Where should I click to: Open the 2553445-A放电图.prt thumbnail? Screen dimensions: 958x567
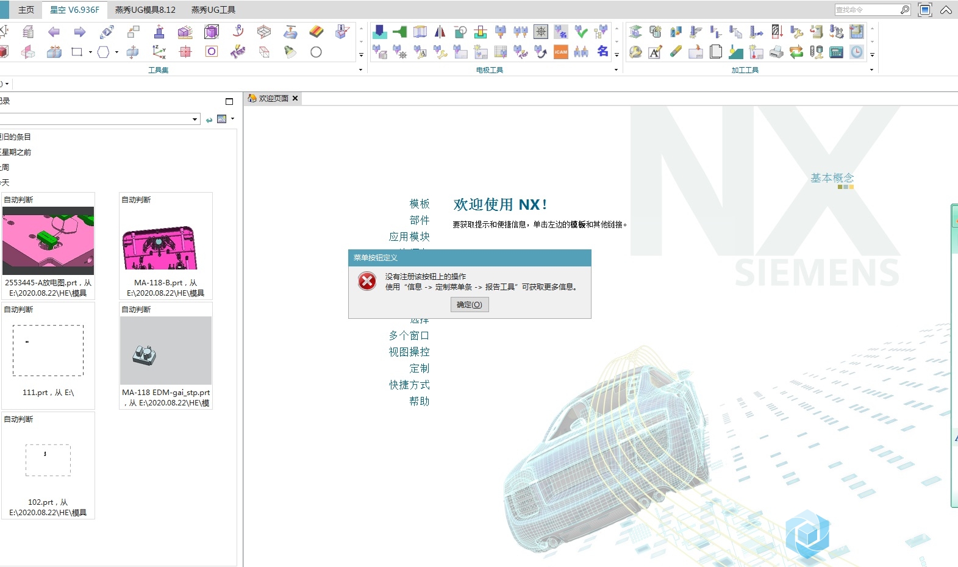click(x=48, y=245)
